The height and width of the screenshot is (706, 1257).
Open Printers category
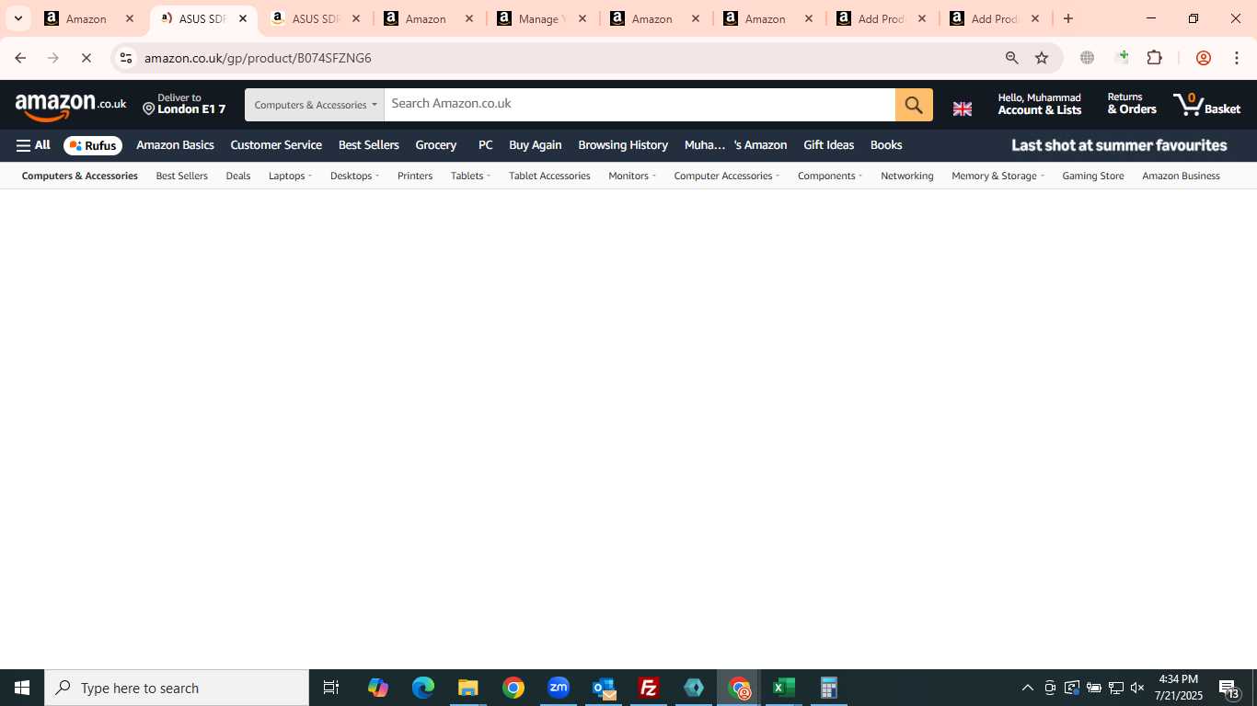click(415, 176)
